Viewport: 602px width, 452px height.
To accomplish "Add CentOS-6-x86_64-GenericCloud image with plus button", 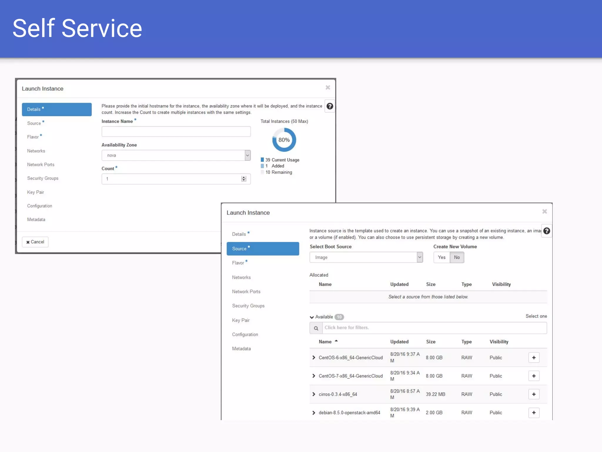I will coord(534,358).
